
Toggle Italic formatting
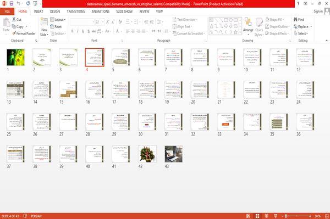point(78,31)
